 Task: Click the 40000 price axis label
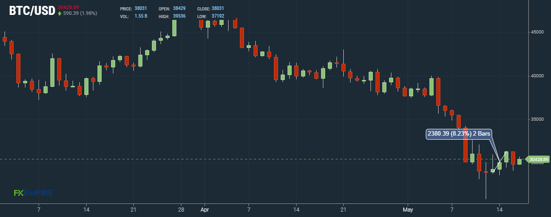click(x=537, y=75)
